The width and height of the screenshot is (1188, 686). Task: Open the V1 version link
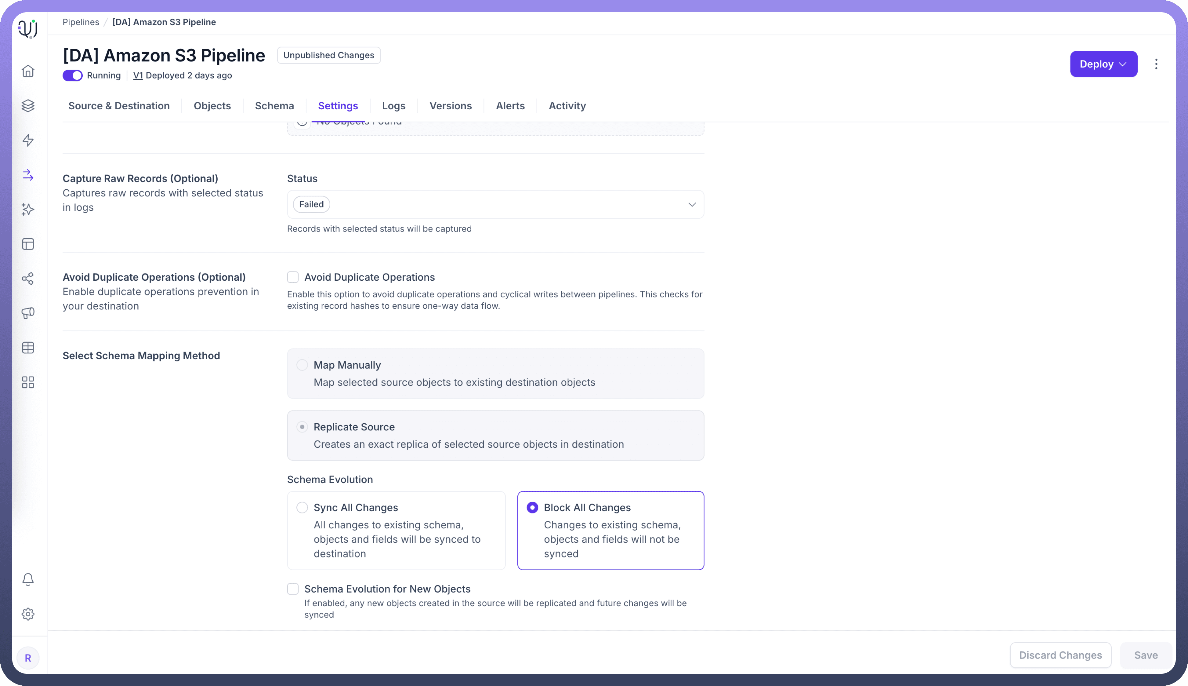click(x=137, y=75)
